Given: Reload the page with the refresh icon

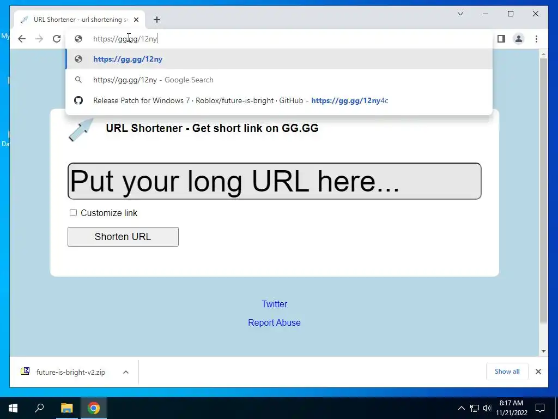Looking at the screenshot, I should tap(57, 39).
